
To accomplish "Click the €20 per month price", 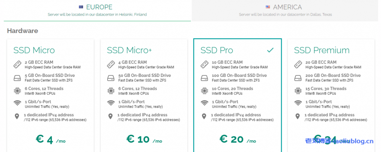I will click(237, 139).
